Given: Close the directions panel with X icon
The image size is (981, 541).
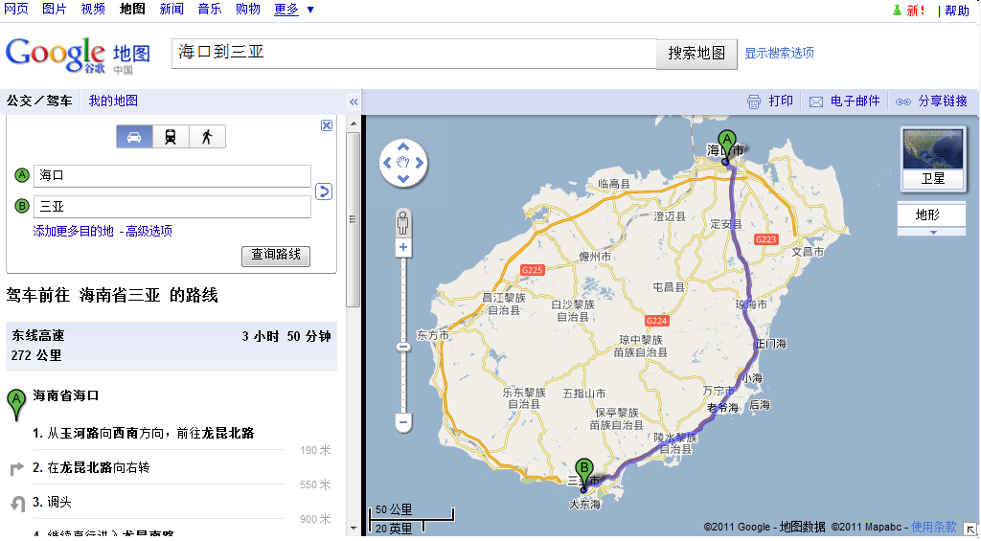Looking at the screenshot, I should pos(327,125).
